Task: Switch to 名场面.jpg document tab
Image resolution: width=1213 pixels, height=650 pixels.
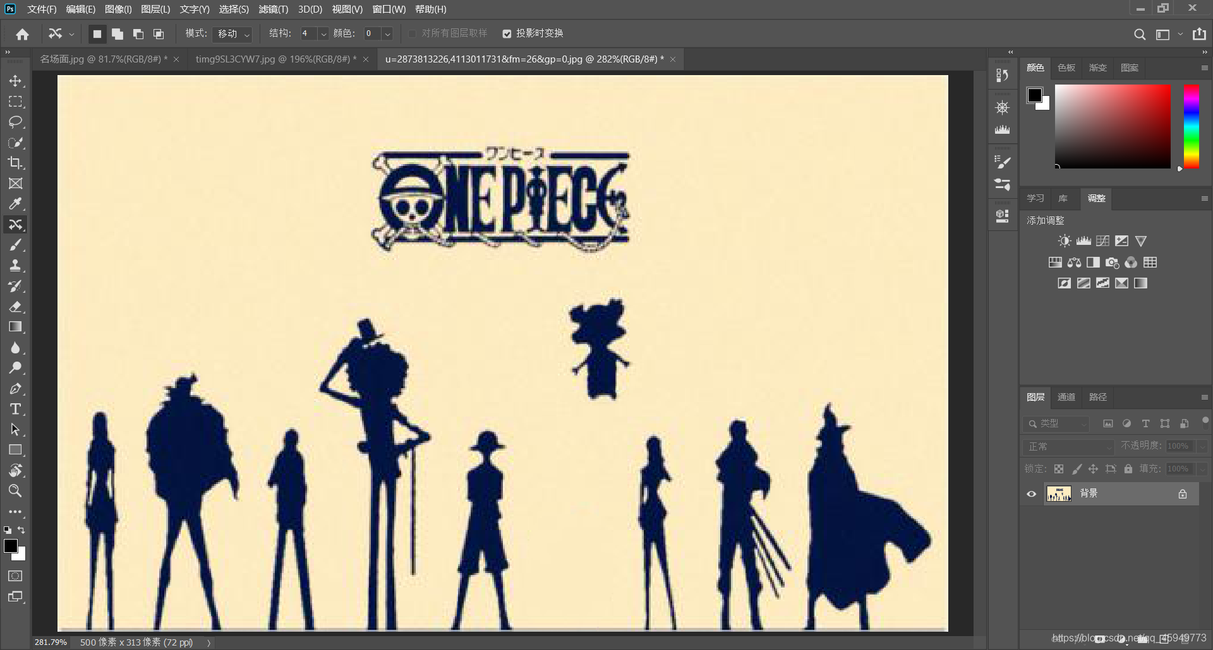Action: pyautogui.click(x=104, y=59)
